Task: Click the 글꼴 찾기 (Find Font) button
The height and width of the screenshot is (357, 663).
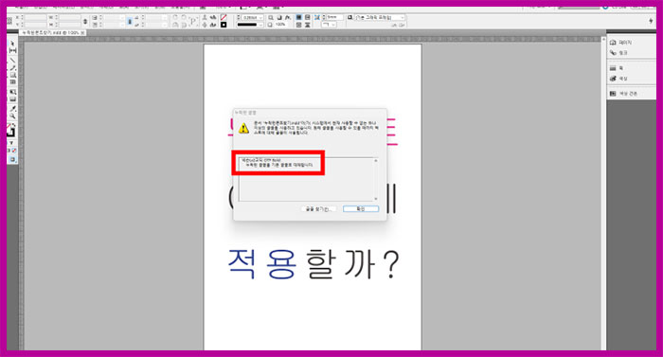Action: pos(319,209)
